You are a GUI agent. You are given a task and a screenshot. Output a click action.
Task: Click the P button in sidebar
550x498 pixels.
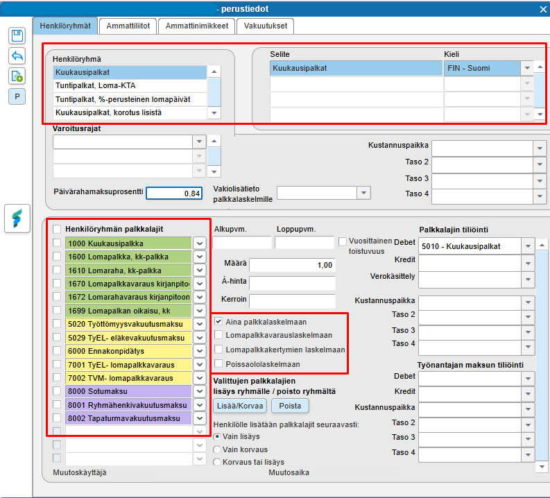pyautogui.click(x=17, y=96)
